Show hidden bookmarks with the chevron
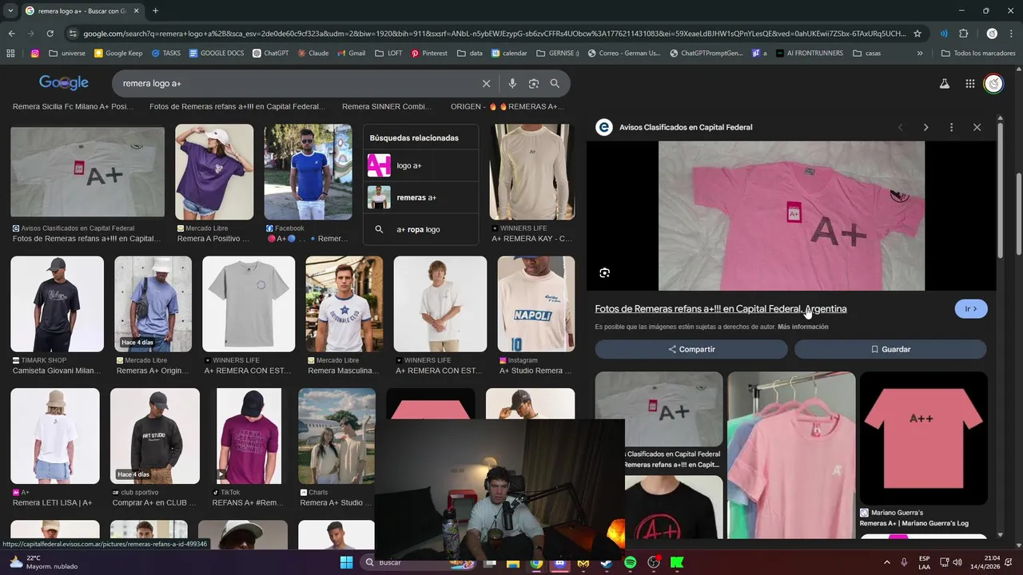Viewport: 1023px width, 575px height. (x=920, y=54)
